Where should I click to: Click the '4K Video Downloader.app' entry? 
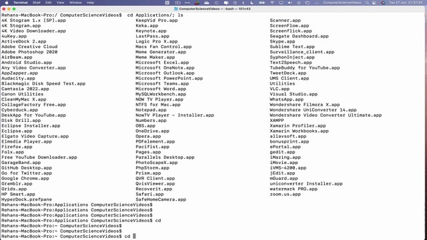point(34,31)
